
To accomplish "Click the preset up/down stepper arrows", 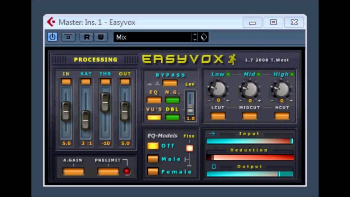I will [x=195, y=37].
